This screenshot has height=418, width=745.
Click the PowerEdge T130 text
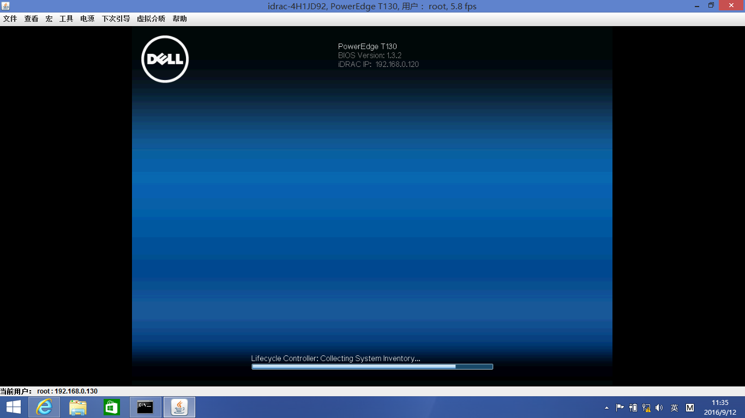coord(368,47)
